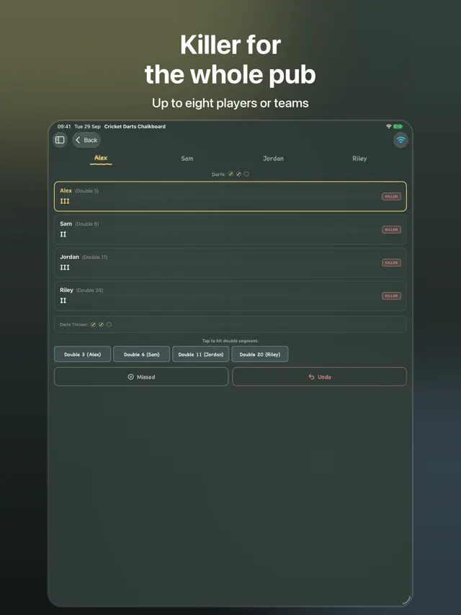Click the '(Double 20)' text in Riley's row
461x615 pixels.
point(90,291)
